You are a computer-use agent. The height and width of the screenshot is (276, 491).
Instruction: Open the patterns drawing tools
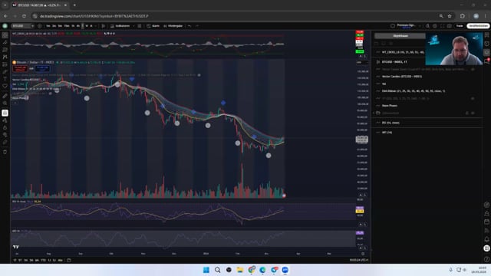pos(5,57)
